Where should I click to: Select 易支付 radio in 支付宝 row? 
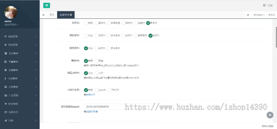[x=148, y=23]
